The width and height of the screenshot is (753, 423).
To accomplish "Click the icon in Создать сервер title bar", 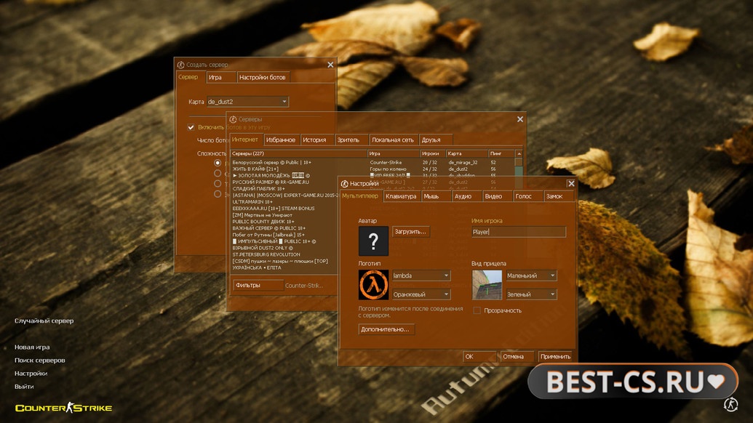I will click(x=180, y=65).
